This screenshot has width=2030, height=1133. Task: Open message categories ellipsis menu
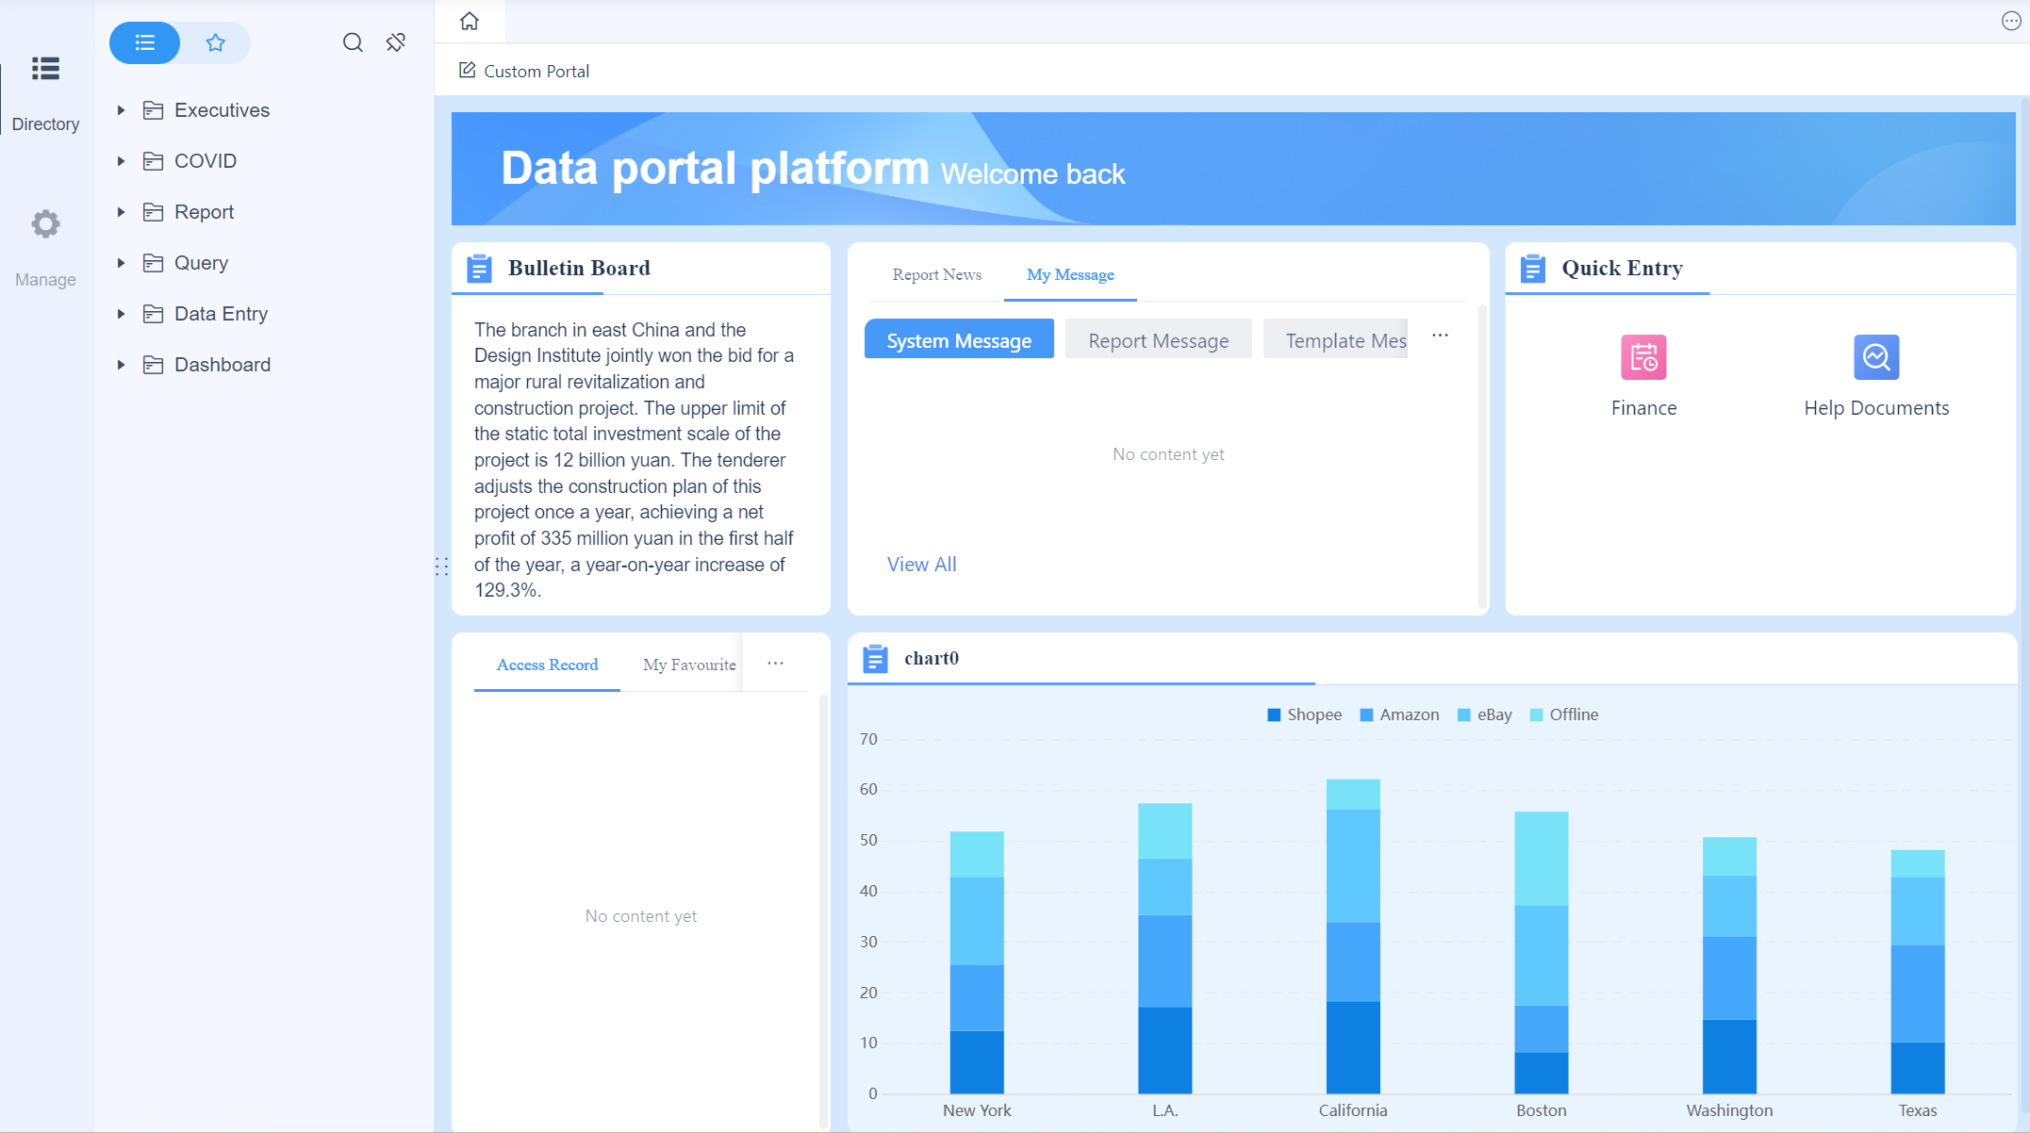(1440, 335)
